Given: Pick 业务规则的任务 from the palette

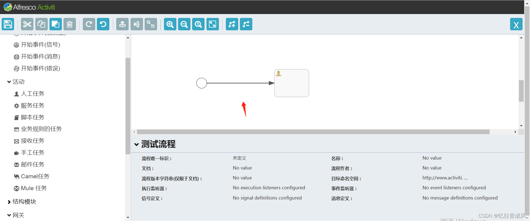Looking at the screenshot, I should [38, 129].
